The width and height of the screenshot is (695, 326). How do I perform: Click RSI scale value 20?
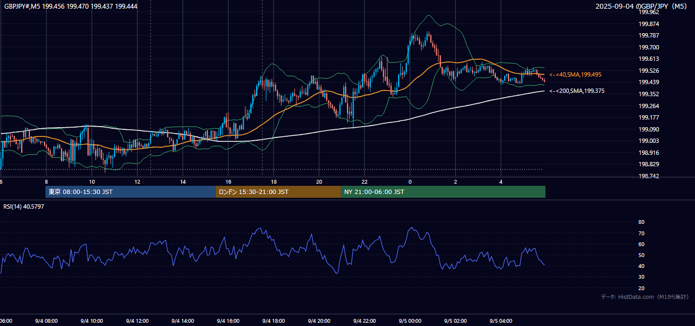click(641, 289)
